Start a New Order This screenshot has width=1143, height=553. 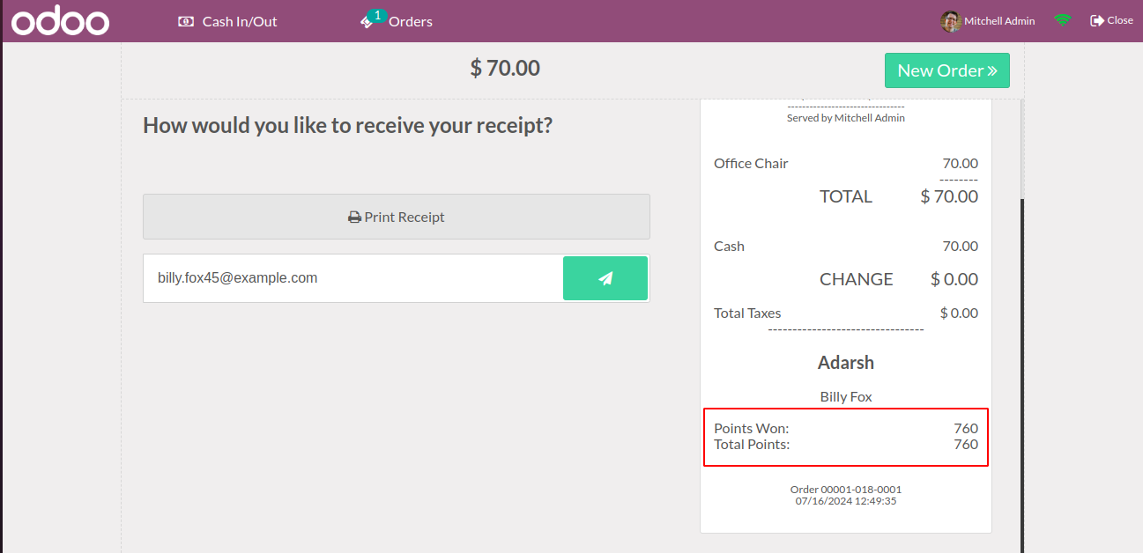947,70
